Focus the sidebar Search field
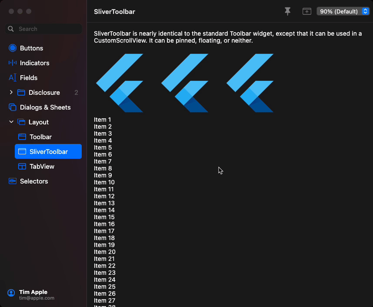The height and width of the screenshot is (307, 373). [43, 29]
